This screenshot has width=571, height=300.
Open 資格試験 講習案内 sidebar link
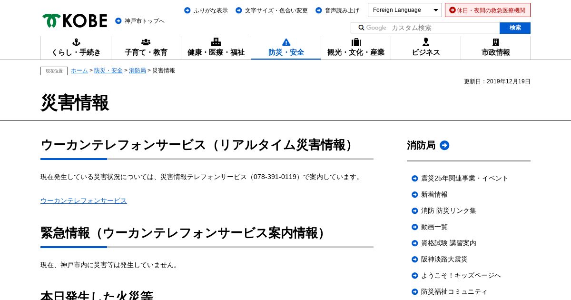(x=449, y=243)
